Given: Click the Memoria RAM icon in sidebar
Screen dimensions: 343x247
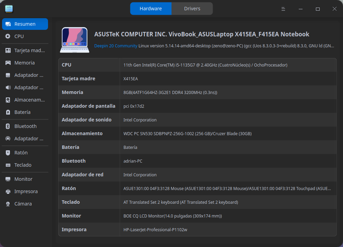Looking at the screenshot, I should click(x=8, y=63).
